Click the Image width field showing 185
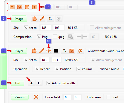124x103 pixels. click(x=46, y=28)
